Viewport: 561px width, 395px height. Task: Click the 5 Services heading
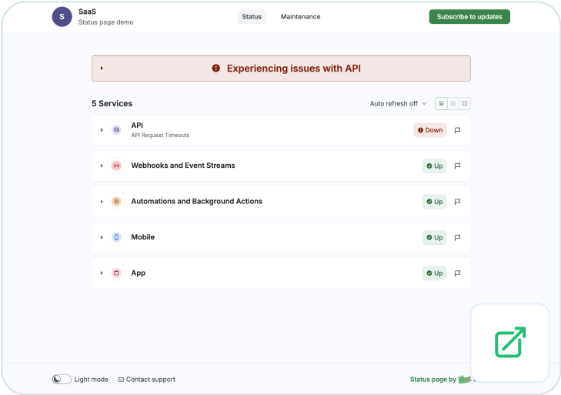tap(112, 103)
